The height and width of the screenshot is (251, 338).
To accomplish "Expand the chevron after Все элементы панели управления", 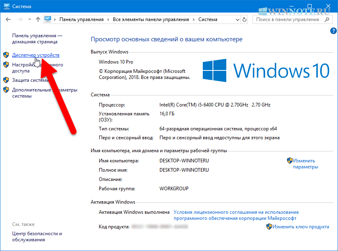I will [x=193, y=19].
